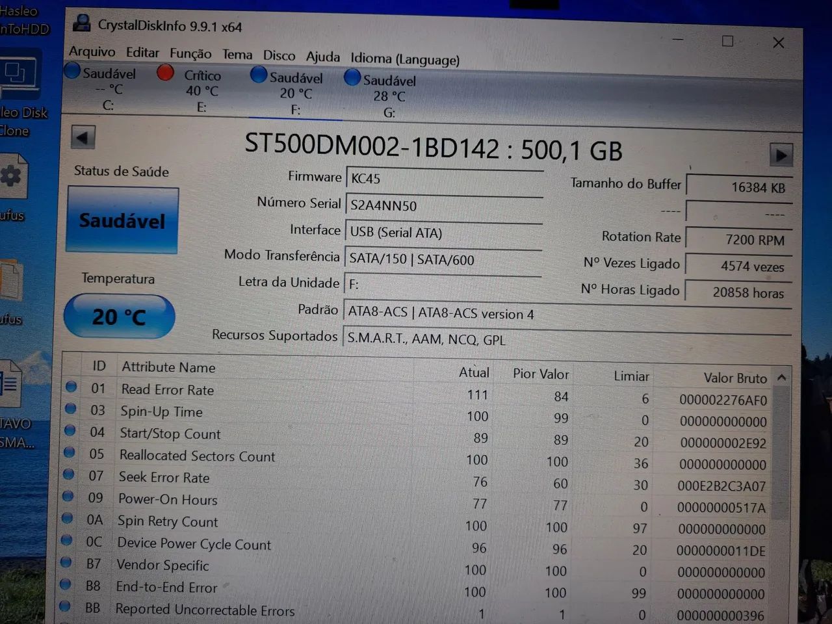
Task: Click the scroll-up arrow of SMART list
Action: [x=781, y=378]
